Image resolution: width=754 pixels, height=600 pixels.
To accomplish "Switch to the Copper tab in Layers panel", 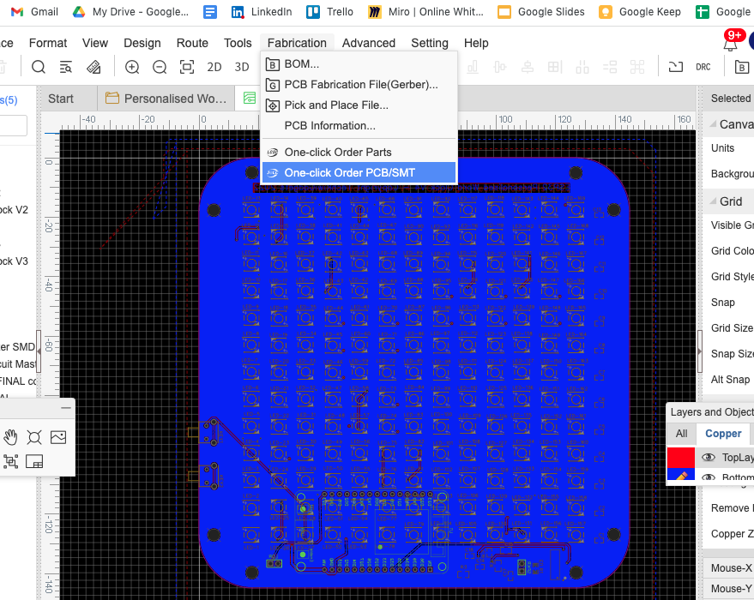I will [x=723, y=434].
